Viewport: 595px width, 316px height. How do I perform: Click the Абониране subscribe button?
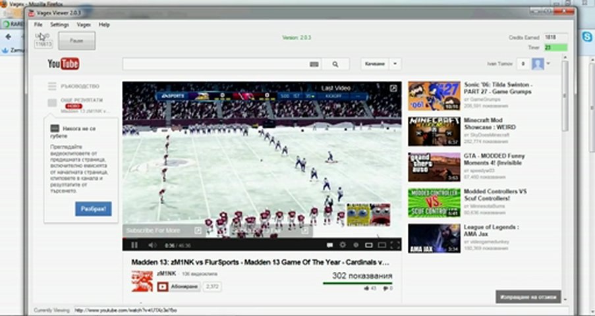[179, 286]
